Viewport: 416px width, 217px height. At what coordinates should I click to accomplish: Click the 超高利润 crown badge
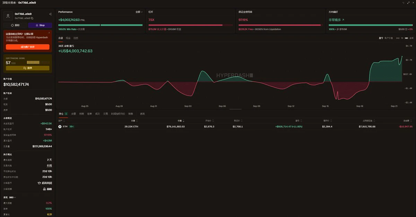click(45, 183)
